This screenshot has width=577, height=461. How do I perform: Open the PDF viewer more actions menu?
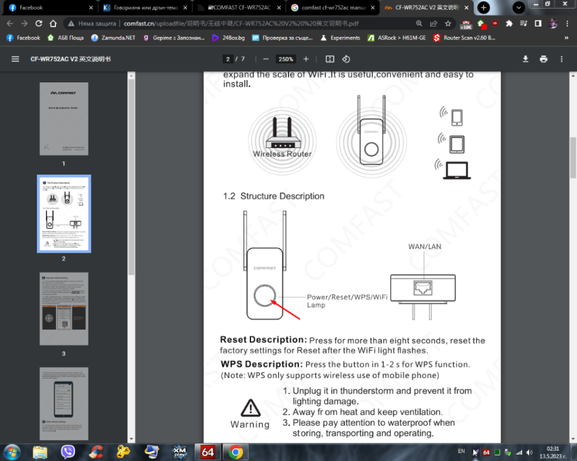click(x=562, y=59)
